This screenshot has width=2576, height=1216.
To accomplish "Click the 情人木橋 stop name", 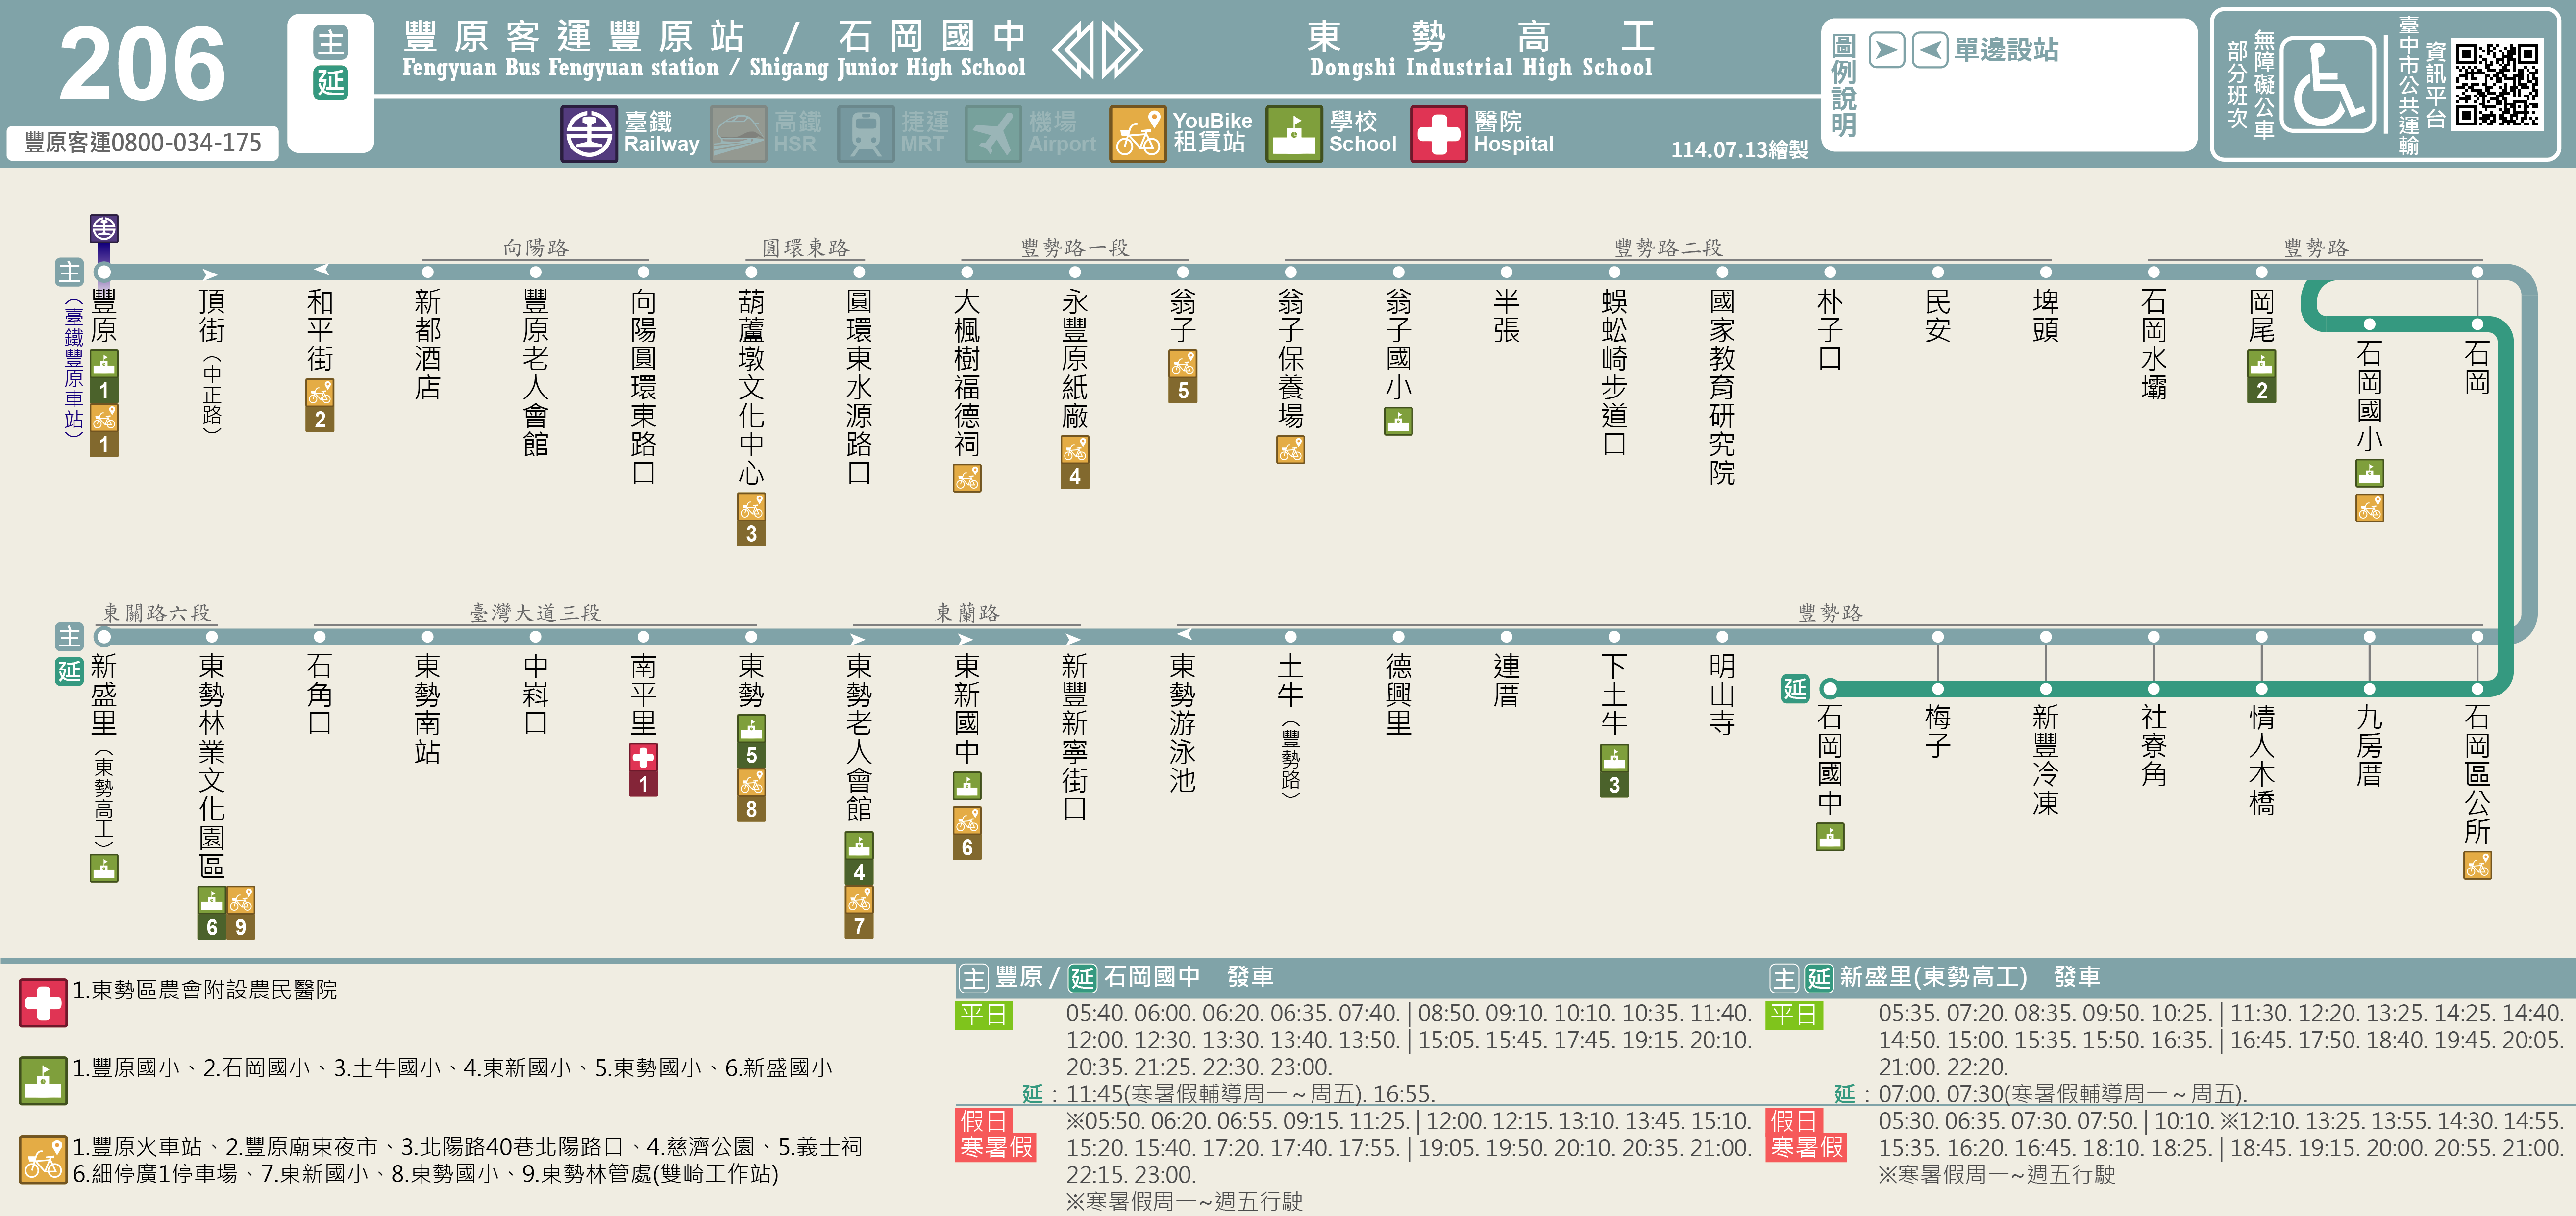I will tap(2261, 760).
